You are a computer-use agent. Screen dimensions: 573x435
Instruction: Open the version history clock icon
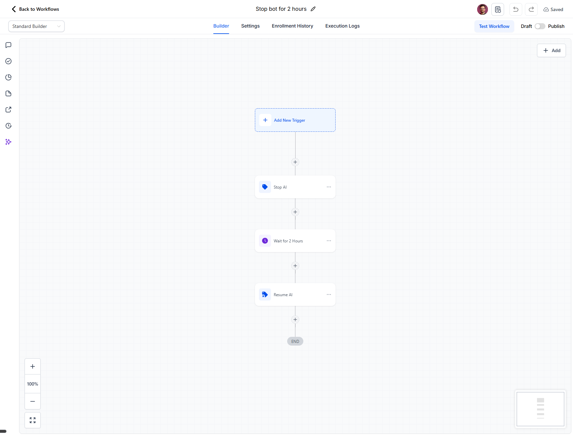point(8,126)
